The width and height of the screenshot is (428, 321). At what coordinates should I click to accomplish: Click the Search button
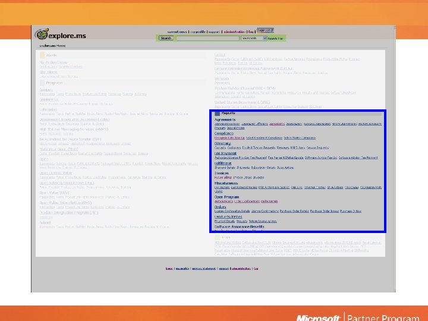[x=166, y=38]
